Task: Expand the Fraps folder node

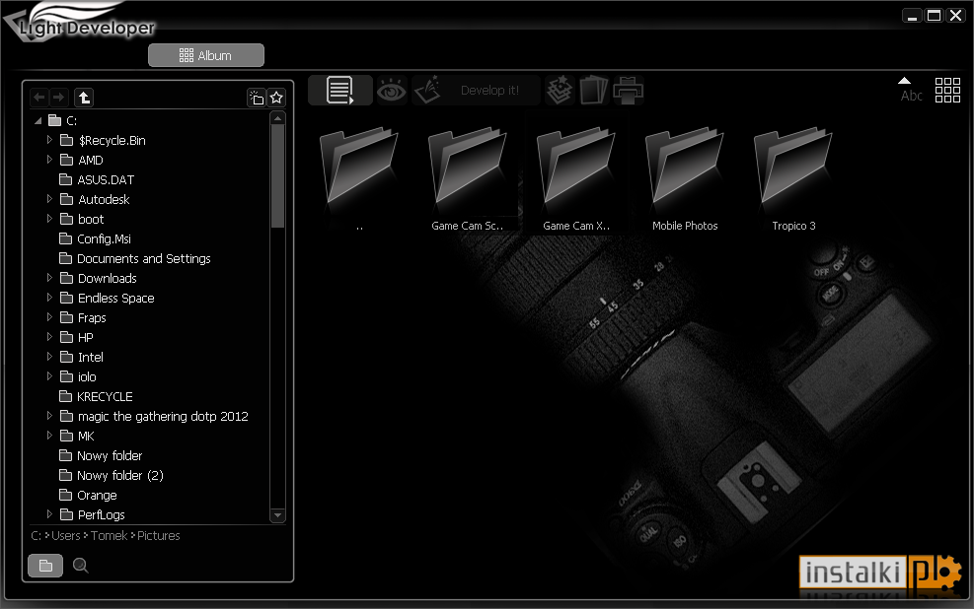Action: point(49,317)
